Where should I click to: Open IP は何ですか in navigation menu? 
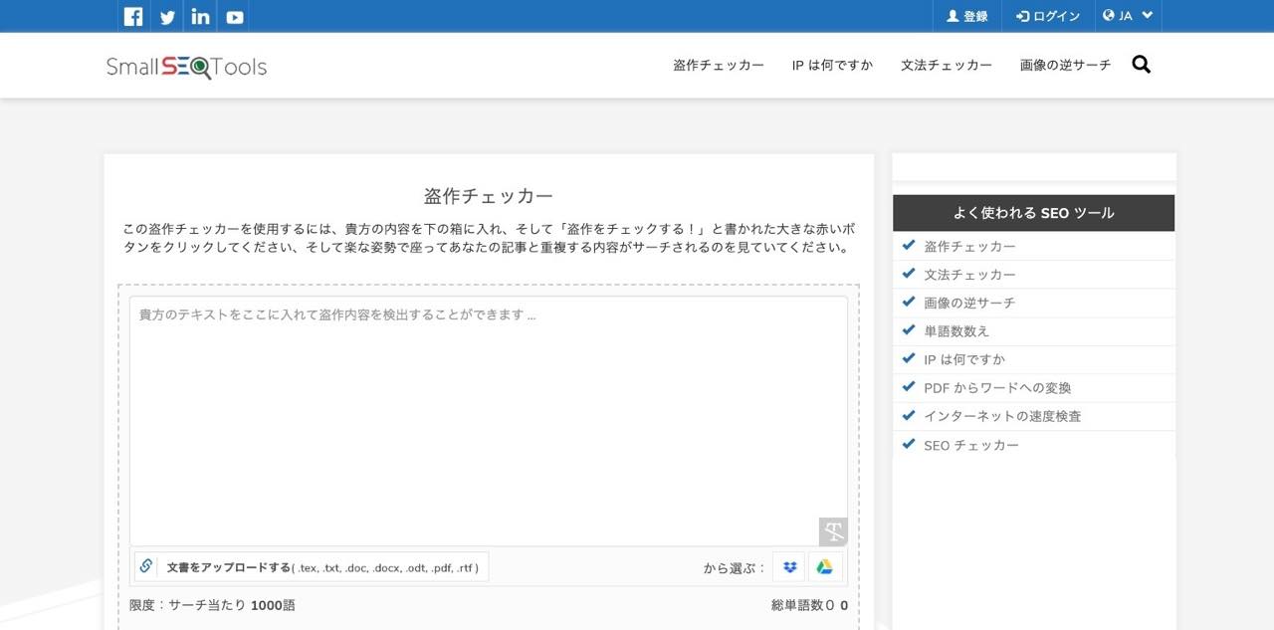[832, 65]
